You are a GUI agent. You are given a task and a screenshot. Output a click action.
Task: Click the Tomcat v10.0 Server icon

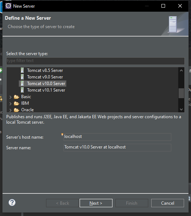(22, 84)
